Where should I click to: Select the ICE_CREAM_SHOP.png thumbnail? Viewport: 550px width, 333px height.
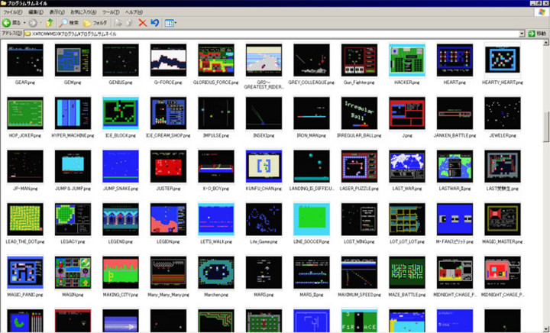[168, 113]
